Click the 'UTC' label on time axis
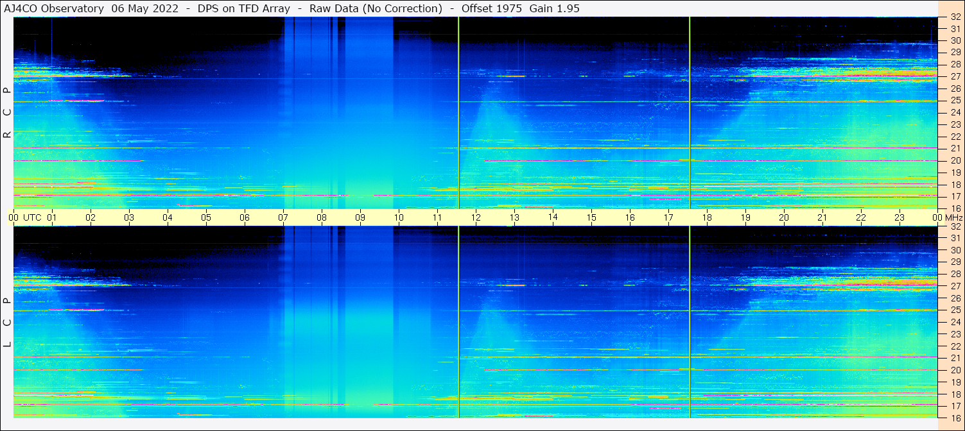 click(x=33, y=217)
